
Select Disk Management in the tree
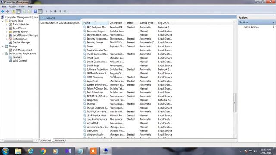point(22,50)
